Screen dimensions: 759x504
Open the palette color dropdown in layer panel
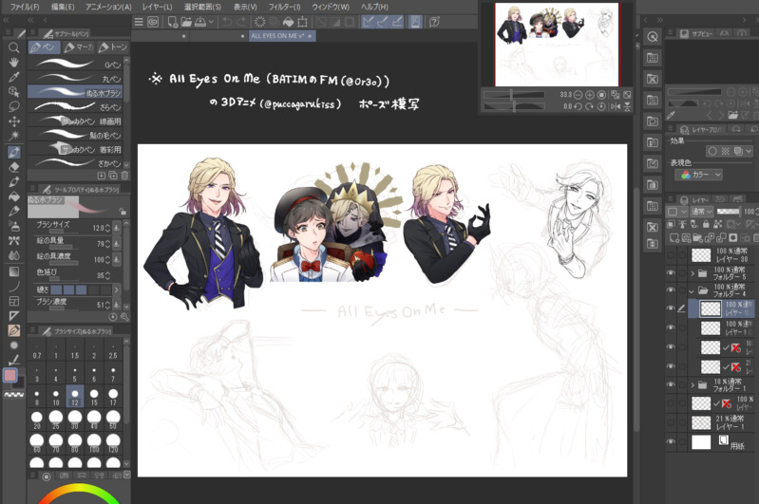click(x=677, y=212)
